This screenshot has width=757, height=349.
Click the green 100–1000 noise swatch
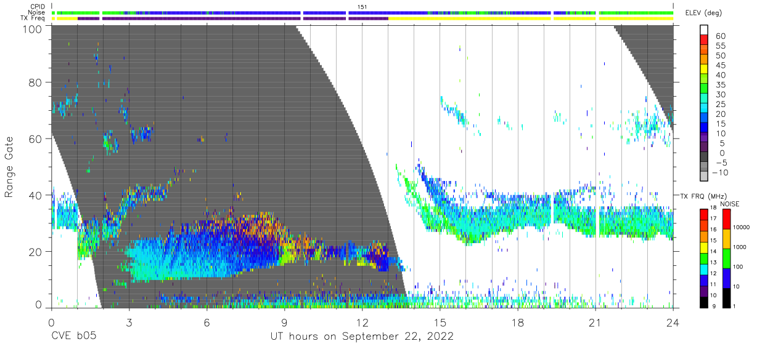pyautogui.click(x=726, y=258)
